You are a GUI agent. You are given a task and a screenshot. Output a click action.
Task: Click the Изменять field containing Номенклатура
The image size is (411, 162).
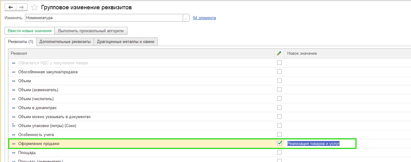(104, 18)
